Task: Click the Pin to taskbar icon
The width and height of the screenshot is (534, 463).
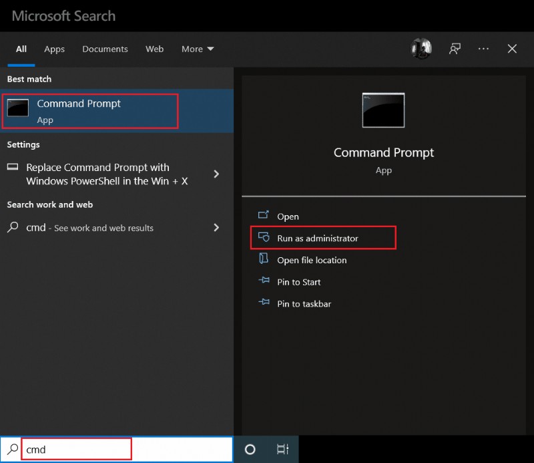Action: click(x=265, y=303)
